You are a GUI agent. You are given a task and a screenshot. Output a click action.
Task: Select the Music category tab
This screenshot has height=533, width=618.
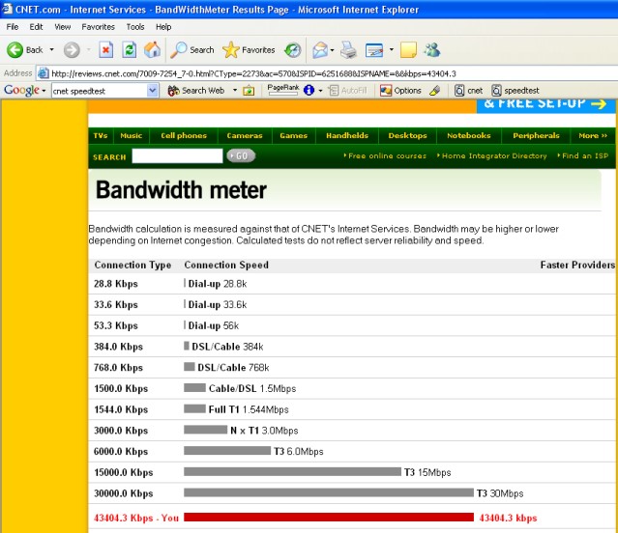(x=132, y=136)
